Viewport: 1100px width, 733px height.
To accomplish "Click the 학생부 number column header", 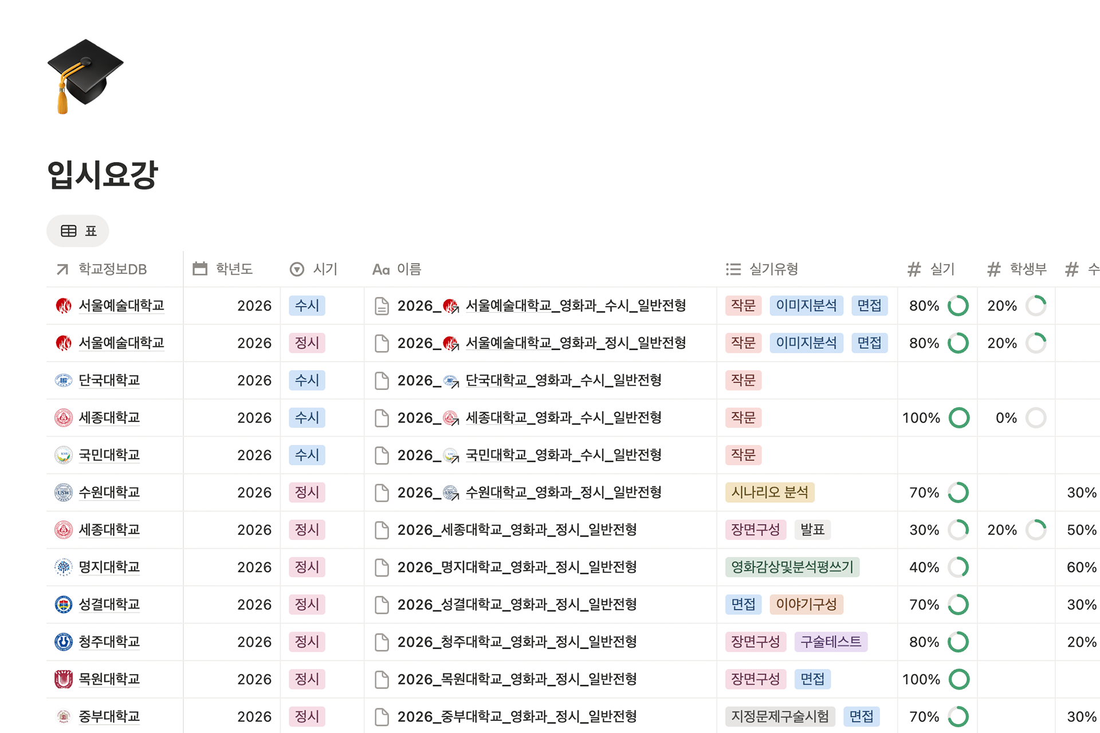I will pos(1017,269).
